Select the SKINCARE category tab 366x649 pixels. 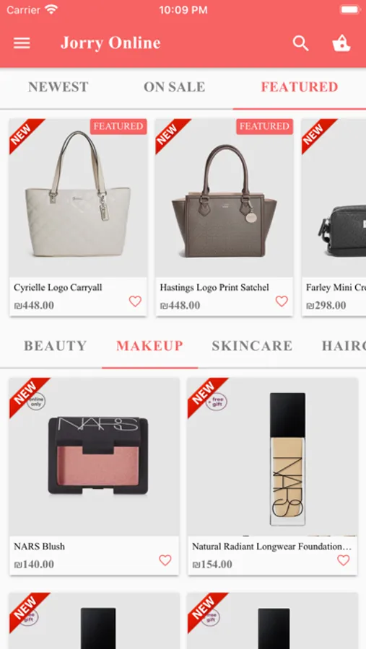coord(252,346)
